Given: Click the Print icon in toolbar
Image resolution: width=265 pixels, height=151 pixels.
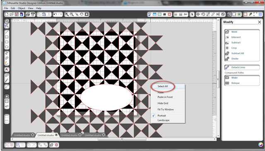Looking at the screenshot, I should tap(28, 14).
